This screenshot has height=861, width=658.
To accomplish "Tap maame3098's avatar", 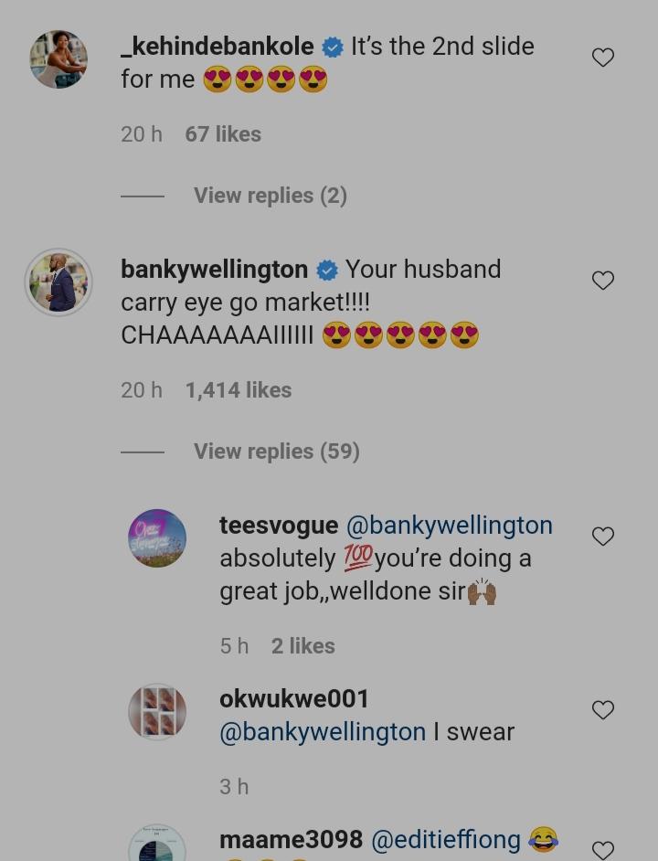I will point(157,845).
